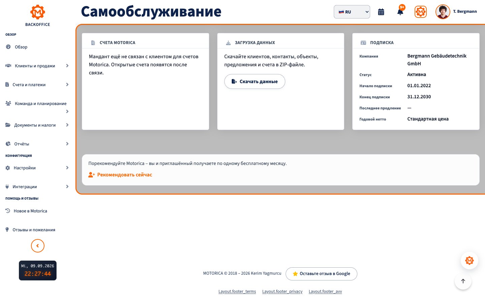Click the Клиенты и продажи handshake icon
The image size is (485, 303).
pos(8,66)
